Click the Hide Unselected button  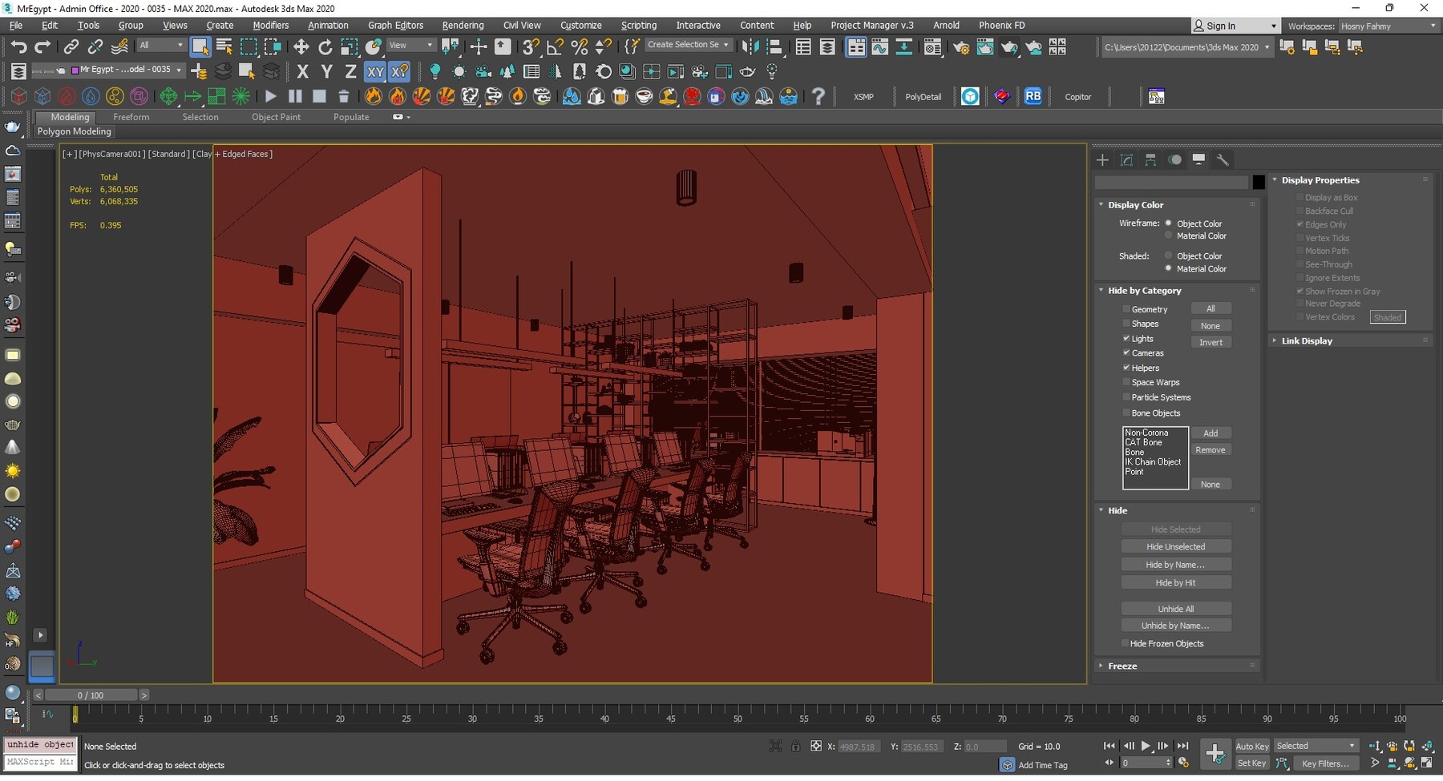1176,546
